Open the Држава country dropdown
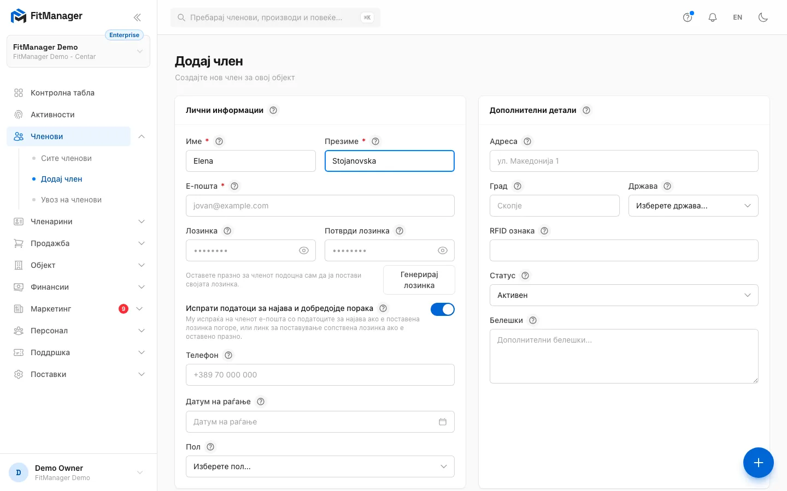This screenshot has height=491, width=787. pos(694,206)
